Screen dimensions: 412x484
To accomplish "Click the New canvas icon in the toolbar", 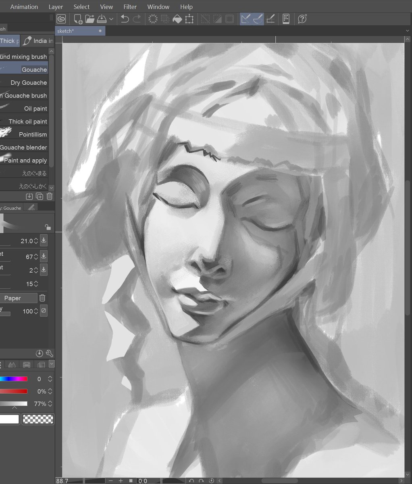I will point(77,19).
